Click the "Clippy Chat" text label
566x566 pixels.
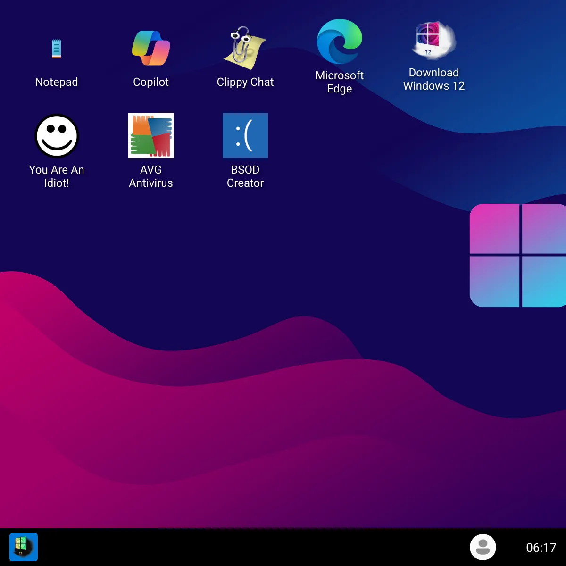point(245,82)
